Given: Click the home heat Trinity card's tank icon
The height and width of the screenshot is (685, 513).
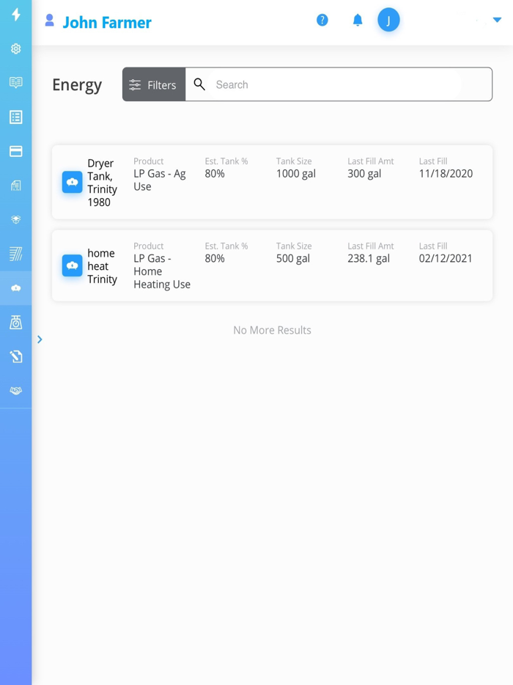Looking at the screenshot, I should (73, 265).
